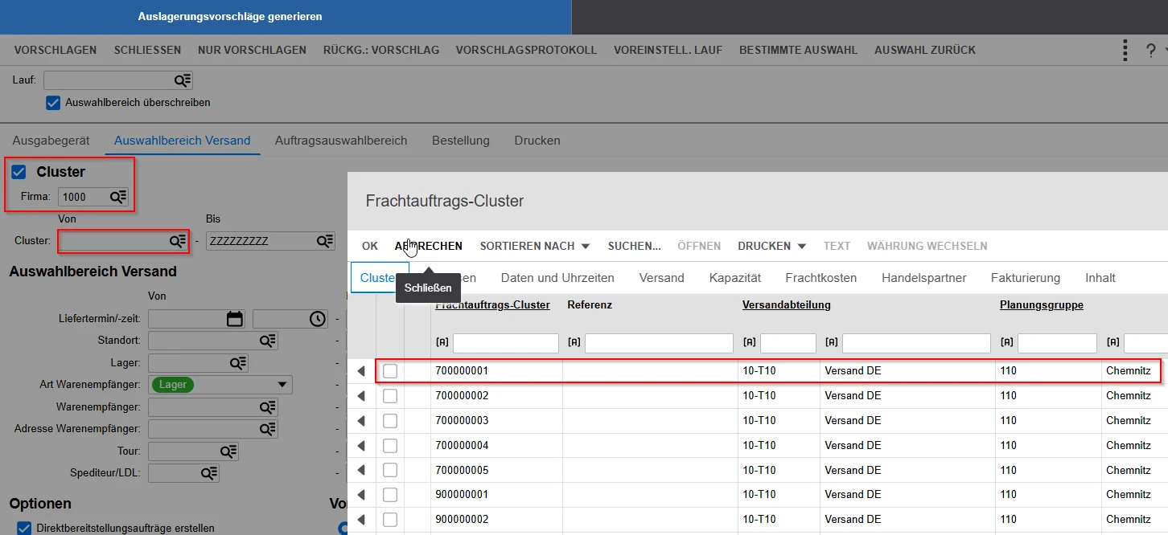Viewport: 1168px width, 535px height.
Task: Select checkbox for cluster 700000004
Action: [390, 445]
